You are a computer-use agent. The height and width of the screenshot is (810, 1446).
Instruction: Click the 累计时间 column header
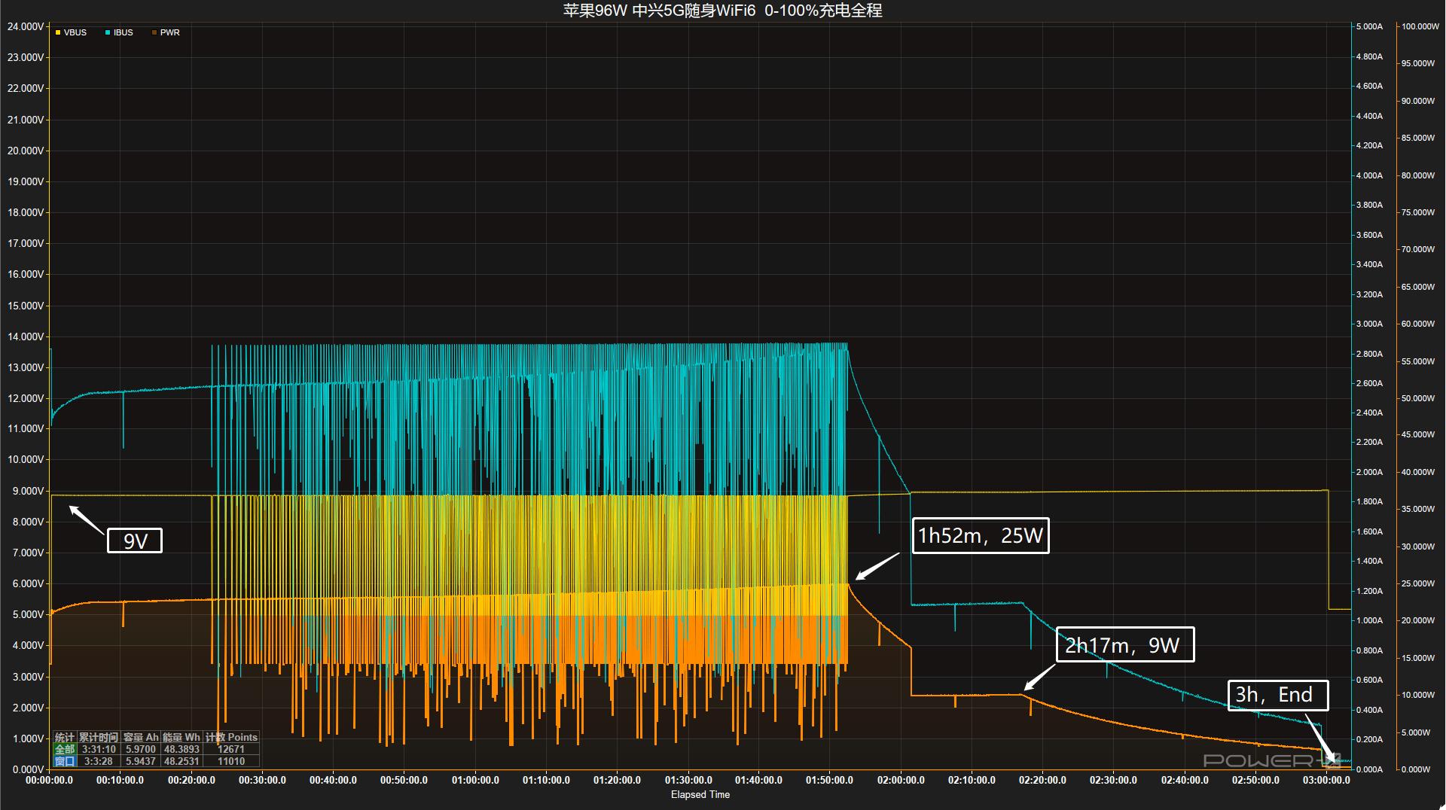pyautogui.click(x=98, y=737)
